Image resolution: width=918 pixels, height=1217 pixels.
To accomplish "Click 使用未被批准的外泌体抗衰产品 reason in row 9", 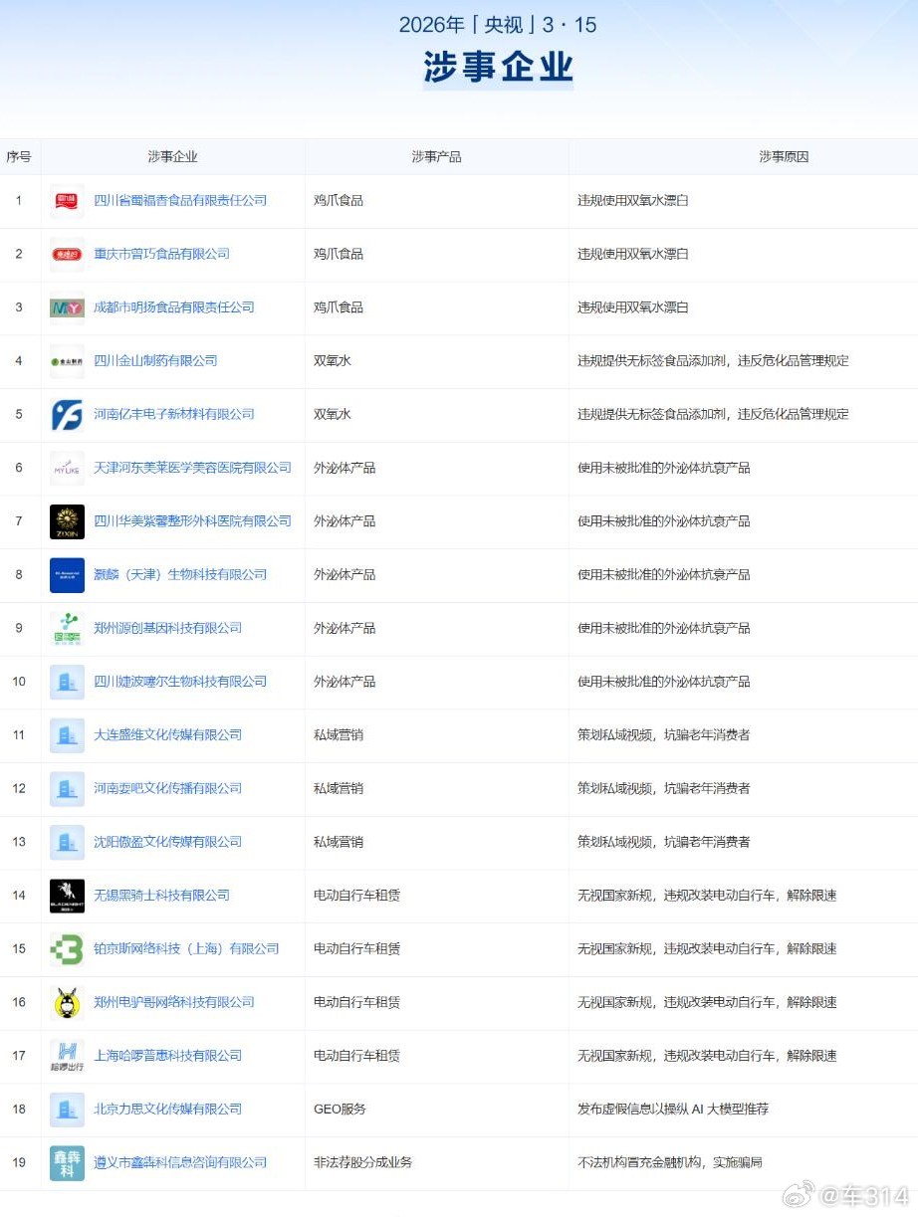I will pyautogui.click(x=664, y=629).
